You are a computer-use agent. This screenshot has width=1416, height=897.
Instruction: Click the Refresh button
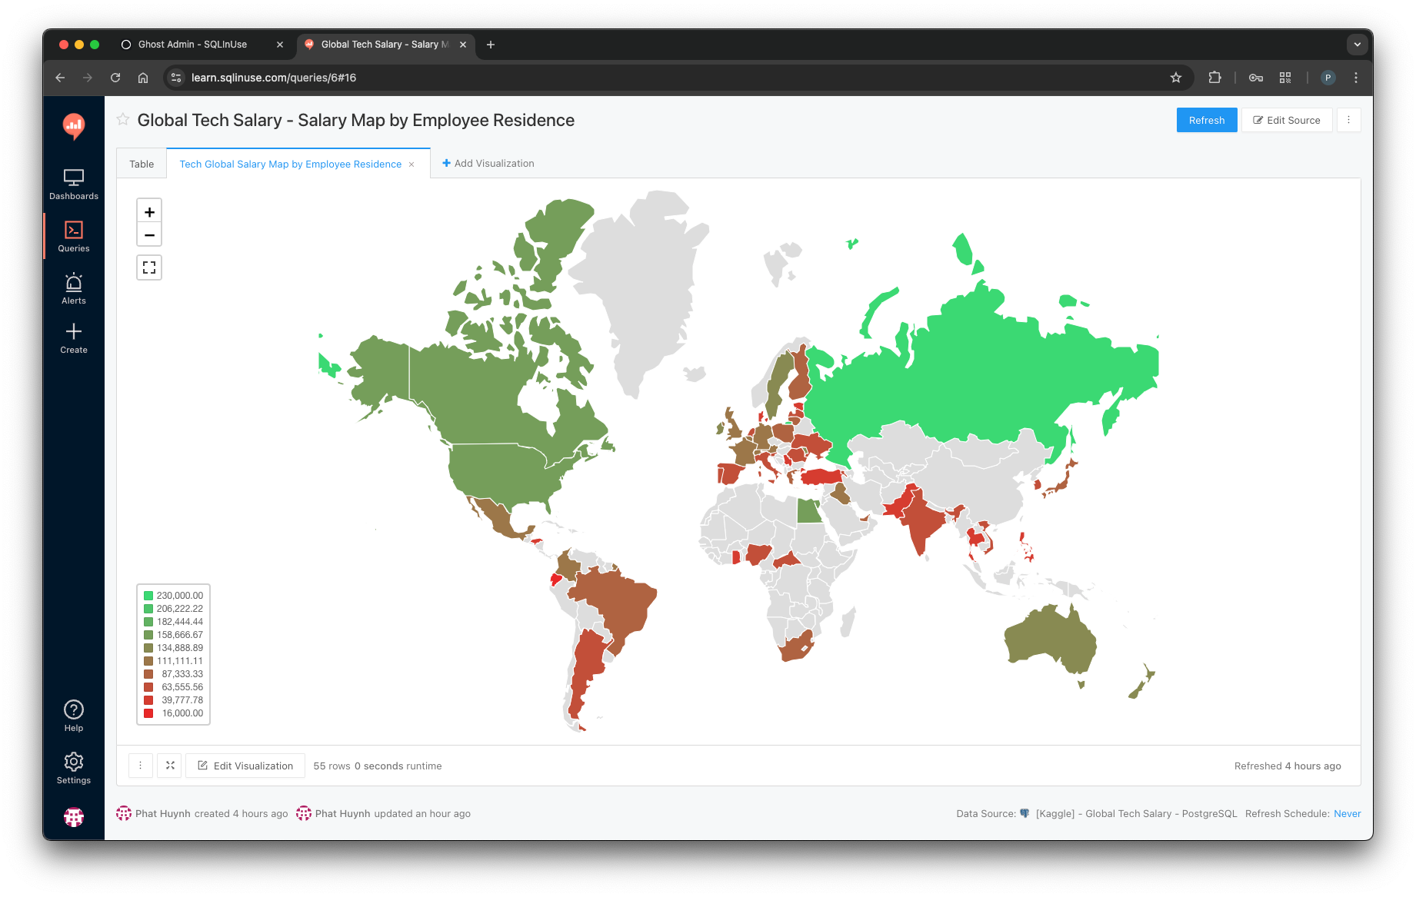point(1206,120)
